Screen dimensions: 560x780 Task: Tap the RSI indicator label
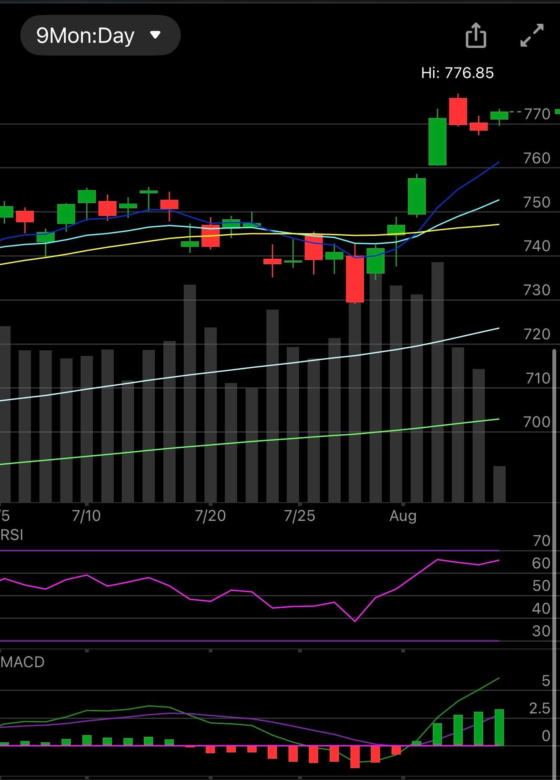pyautogui.click(x=12, y=535)
